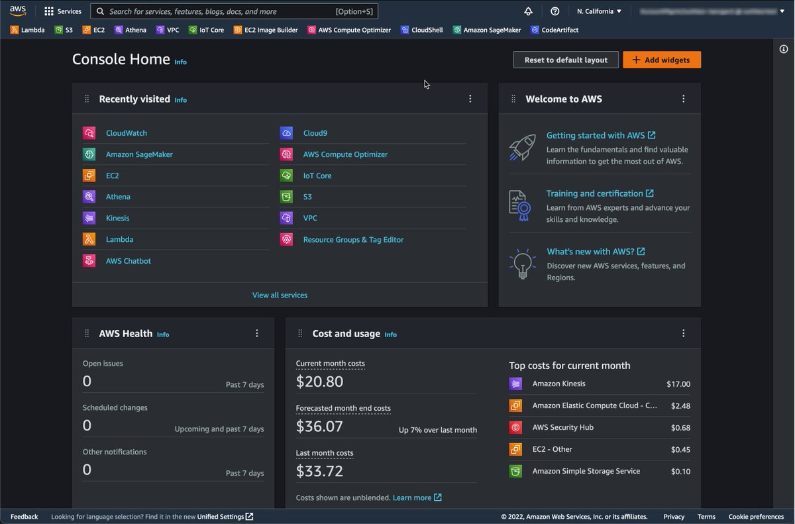Open Unified Settings footer link
The width and height of the screenshot is (795, 524).
[x=225, y=517]
